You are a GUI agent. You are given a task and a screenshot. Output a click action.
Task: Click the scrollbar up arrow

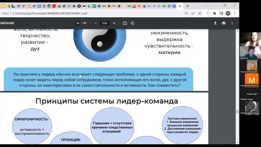pos(237,31)
